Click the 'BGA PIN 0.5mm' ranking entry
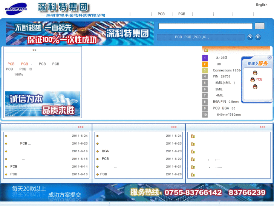Screen dimensions: 274x206 point(226,102)
